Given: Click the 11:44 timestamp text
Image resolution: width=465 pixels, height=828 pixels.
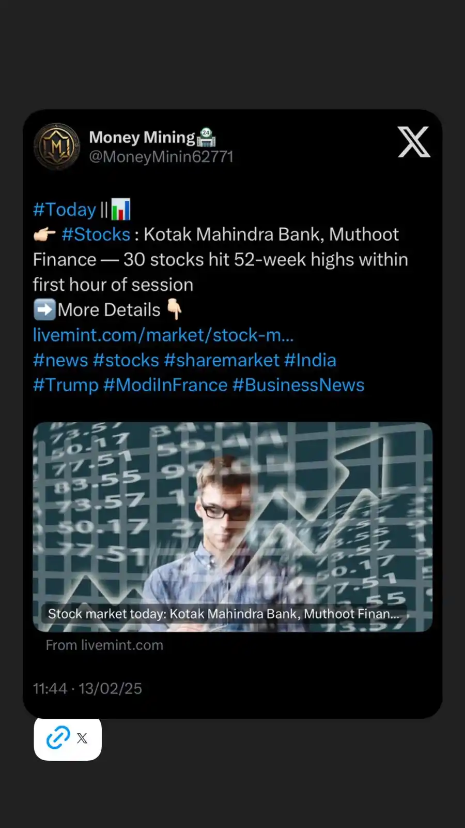Looking at the screenshot, I should pos(52,688).
